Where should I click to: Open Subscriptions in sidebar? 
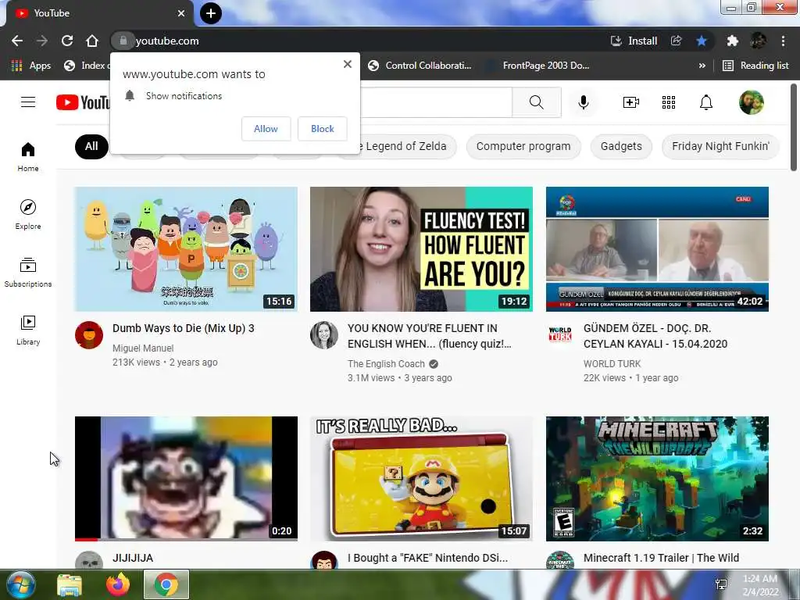pyautogui.click(x=28, y=273)
